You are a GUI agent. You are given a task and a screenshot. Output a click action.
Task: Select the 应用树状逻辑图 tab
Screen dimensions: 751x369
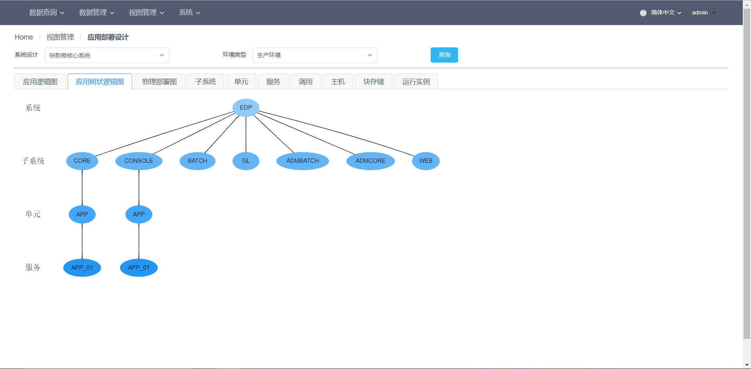click(x=100, y=81)
